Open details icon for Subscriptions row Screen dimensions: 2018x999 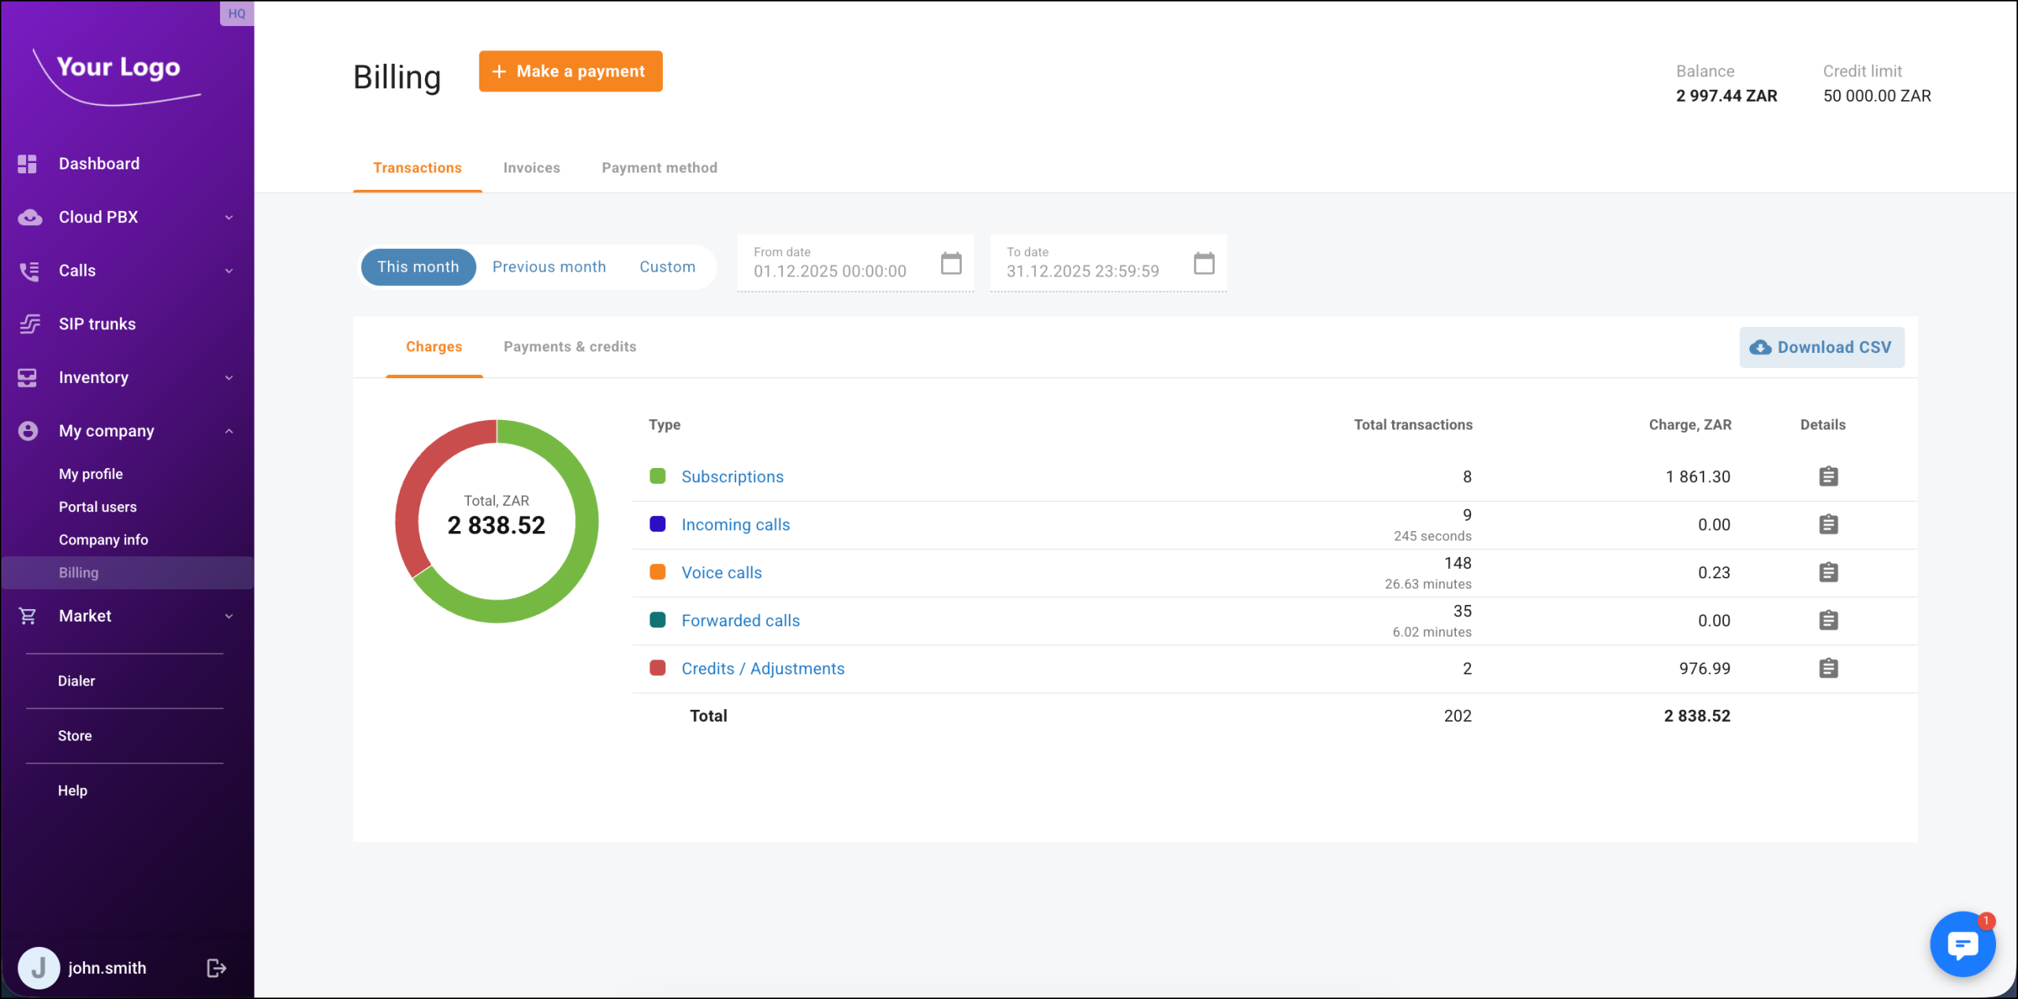coord(1828,477)
